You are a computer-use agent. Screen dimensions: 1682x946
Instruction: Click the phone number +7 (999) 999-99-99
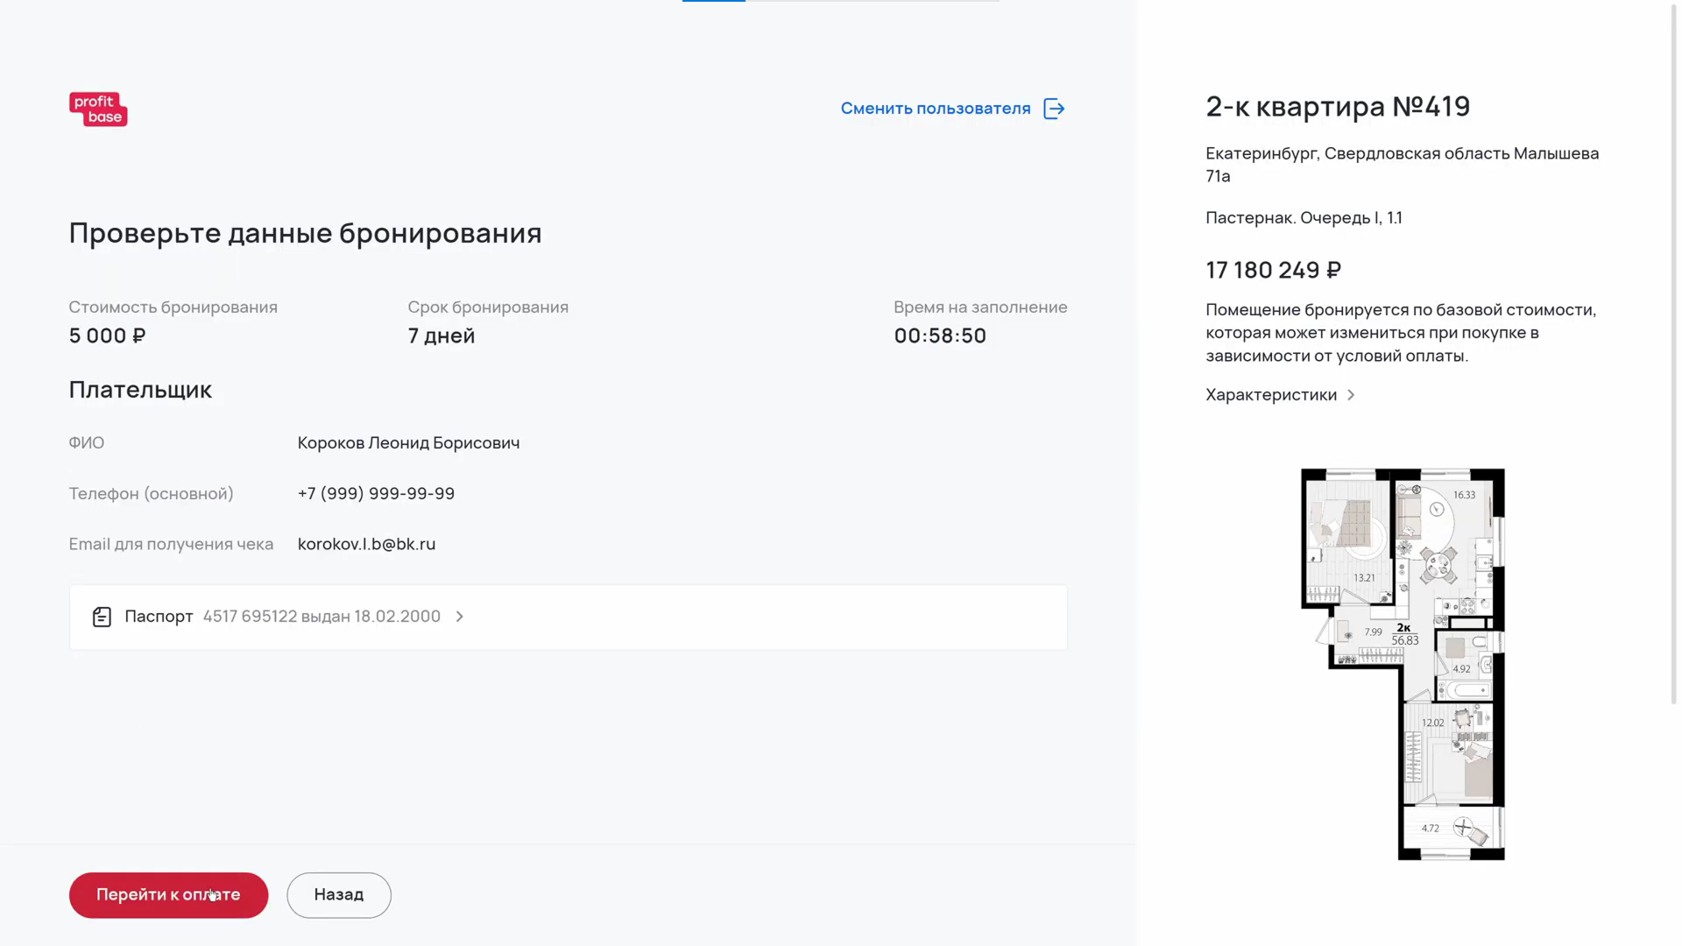coord(376,493)
